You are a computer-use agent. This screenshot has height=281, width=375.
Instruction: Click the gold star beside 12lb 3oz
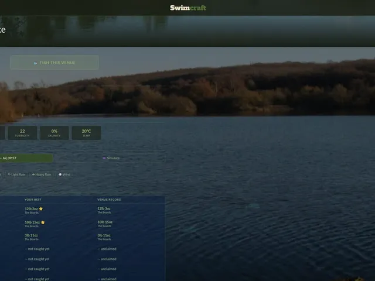coord(41,208)
